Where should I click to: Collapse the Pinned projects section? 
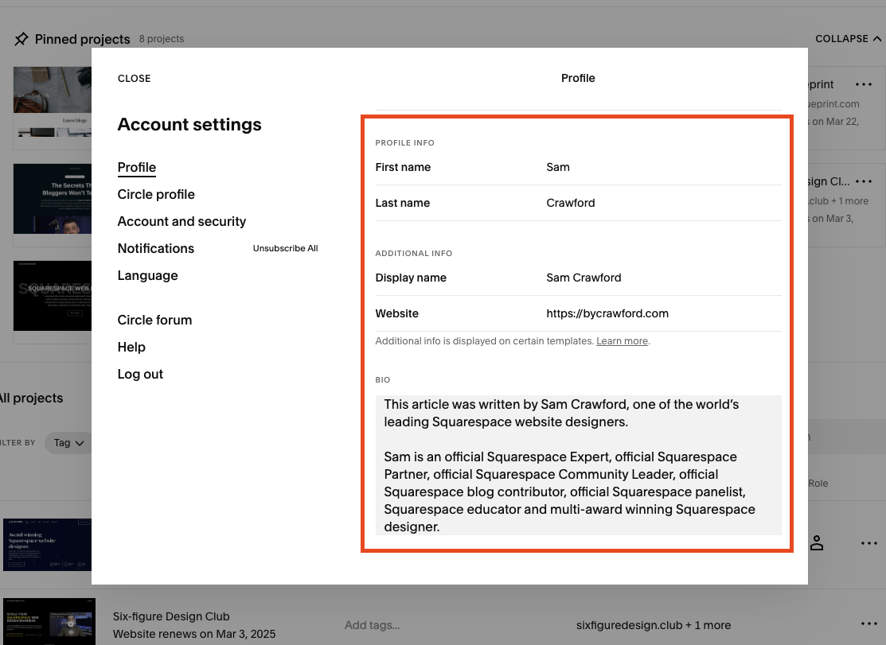(x=848, y=39)
